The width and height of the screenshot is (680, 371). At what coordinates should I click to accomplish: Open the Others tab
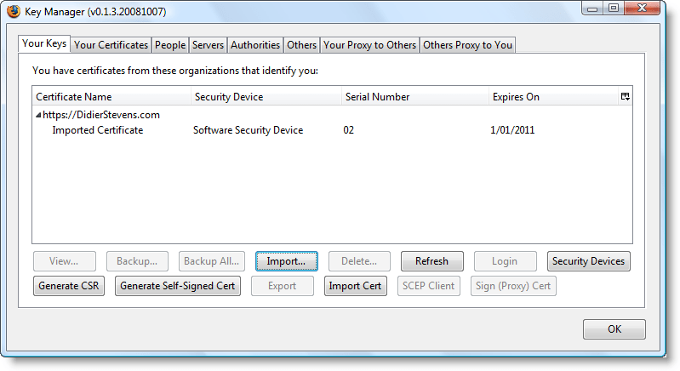[x=301, y=45]
